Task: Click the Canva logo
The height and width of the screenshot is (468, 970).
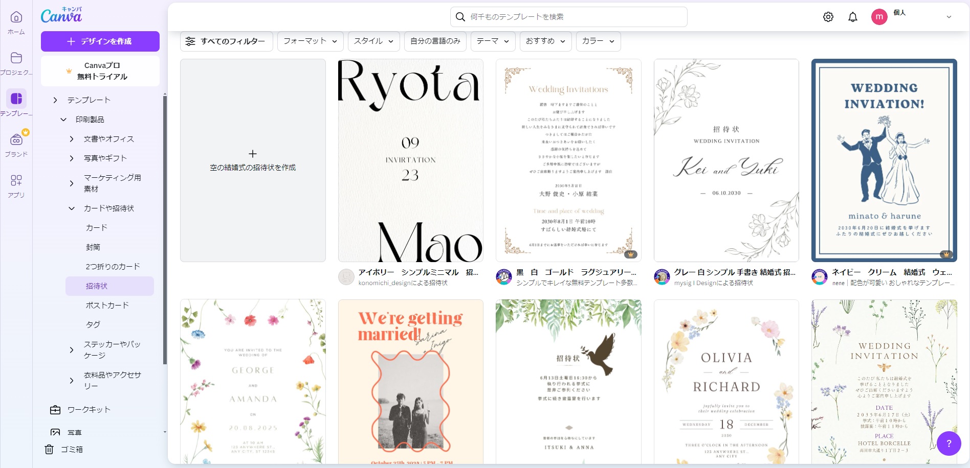Action: (61, 15)
